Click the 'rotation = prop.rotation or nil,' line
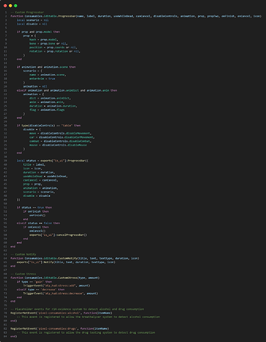 click(x=55, y=51)
